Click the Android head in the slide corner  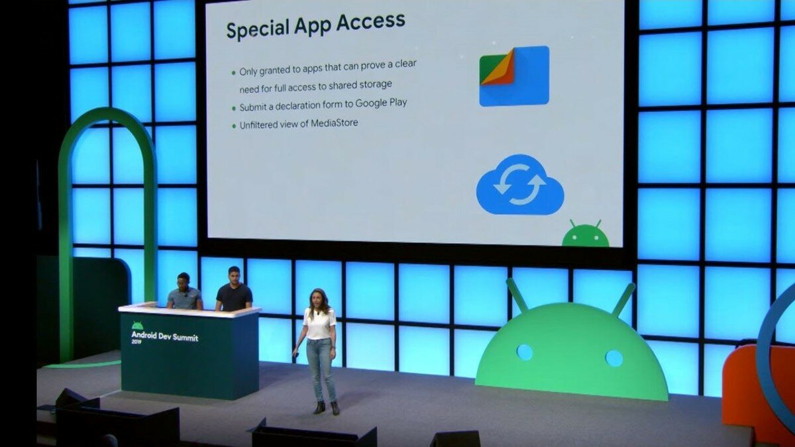pos(586,233)
